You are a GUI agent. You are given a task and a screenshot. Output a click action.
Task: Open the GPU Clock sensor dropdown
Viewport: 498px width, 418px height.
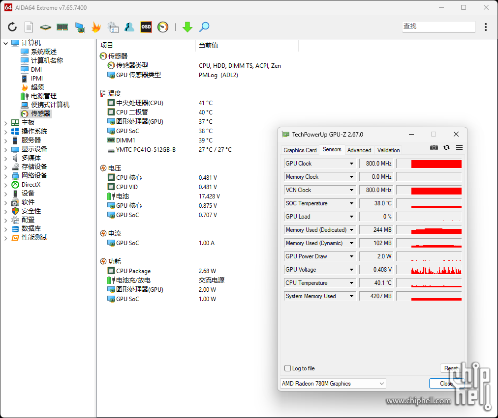pos(351,164)
